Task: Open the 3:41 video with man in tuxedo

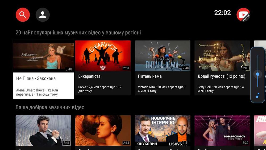Action: point(43,131)
